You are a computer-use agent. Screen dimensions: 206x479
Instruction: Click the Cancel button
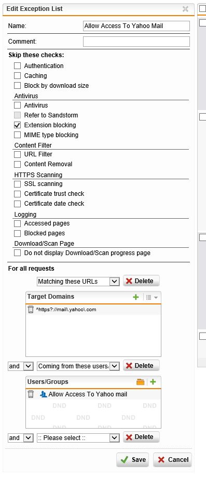pyautogui.click(x=172, y=460)
